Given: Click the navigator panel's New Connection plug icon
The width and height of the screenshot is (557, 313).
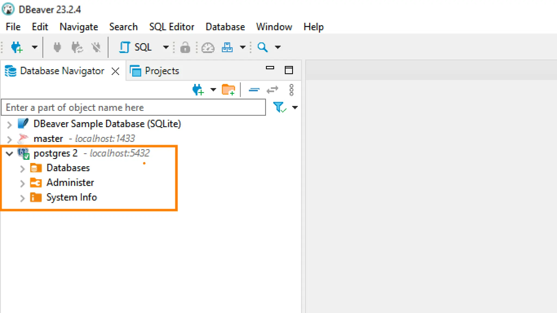Looking at the screenshot, I should tap(198, 90).
